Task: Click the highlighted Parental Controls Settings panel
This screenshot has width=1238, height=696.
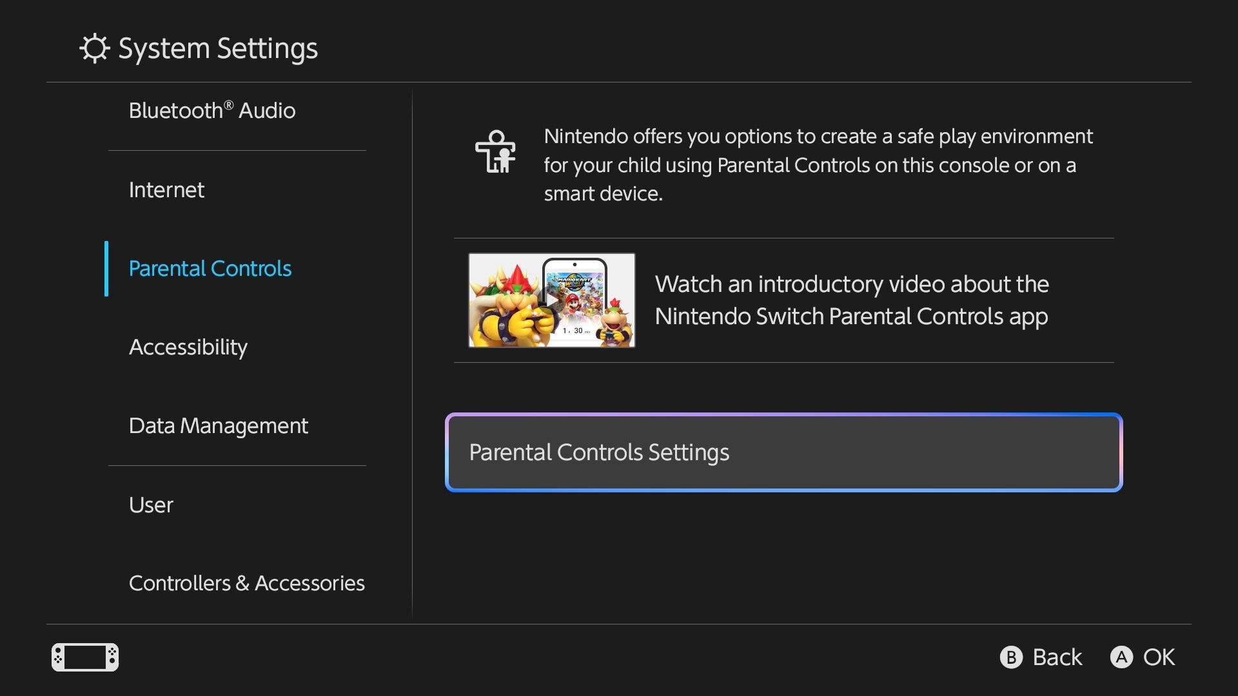Action: point(783,452)
